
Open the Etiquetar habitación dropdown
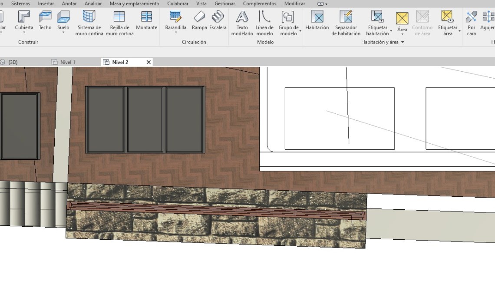[391, 31]
